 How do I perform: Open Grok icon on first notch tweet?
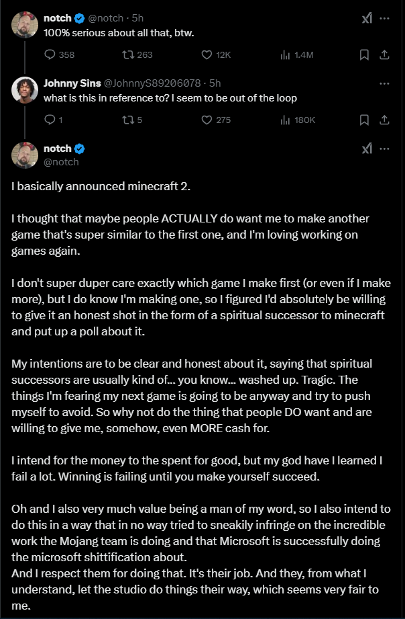coord(367,18)
